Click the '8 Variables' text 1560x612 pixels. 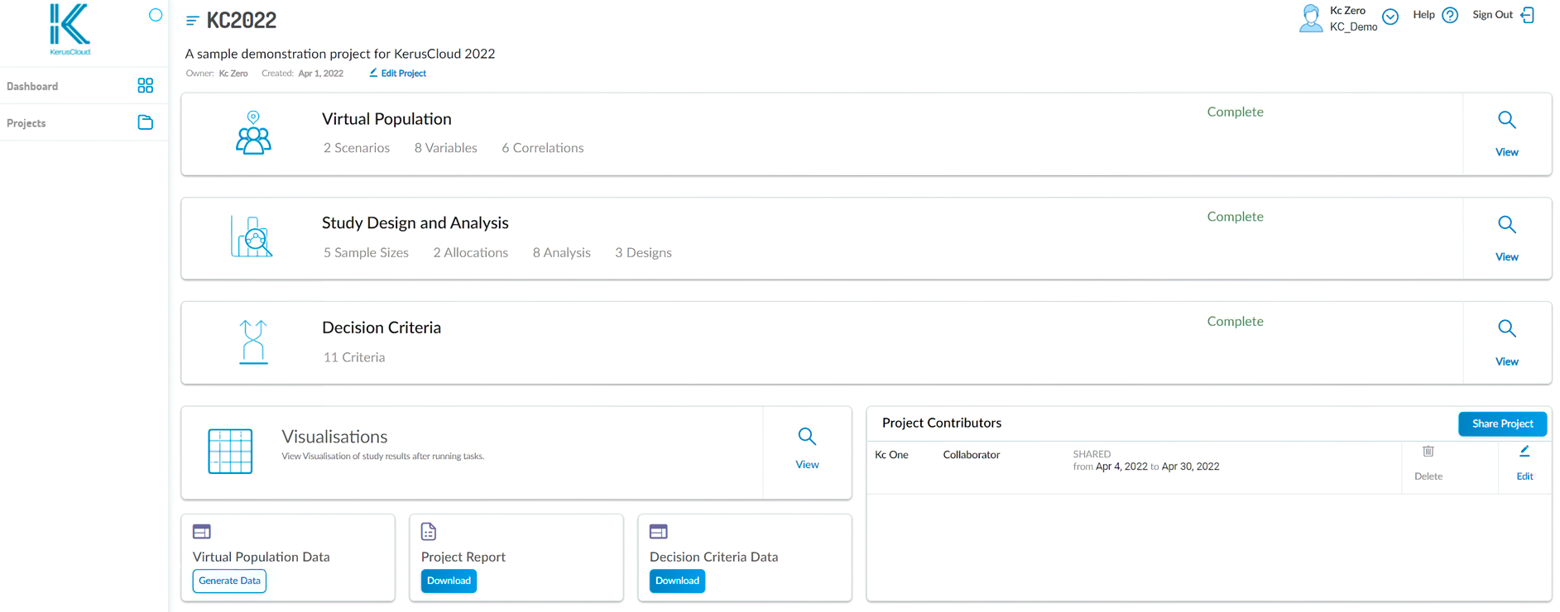click(446, 148)
